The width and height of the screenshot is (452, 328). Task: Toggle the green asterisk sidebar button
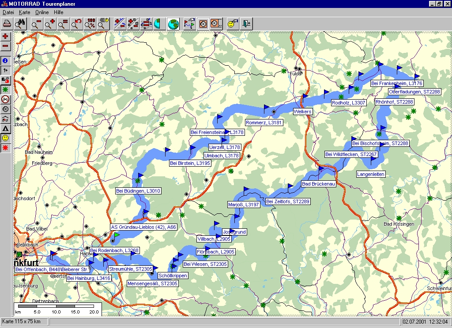[x=5, y=89]
